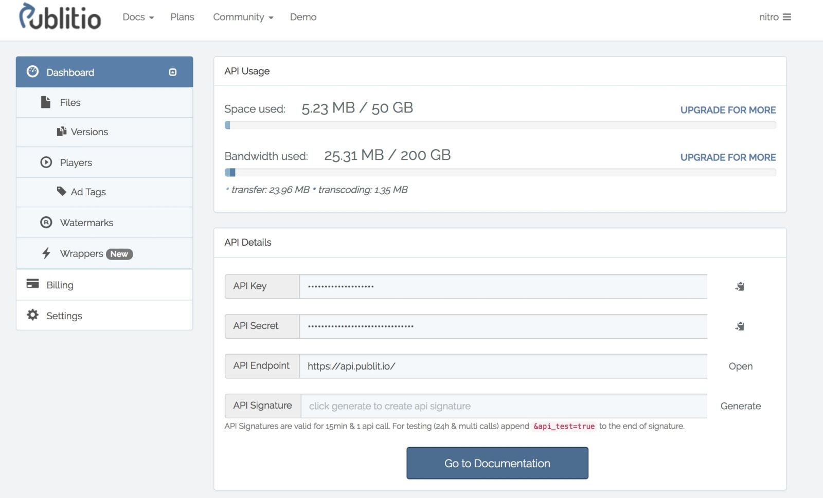The width and height of the screenshot is (823, 498).
Task: Open the API Endpoint link
Action: tap(740, 366)
